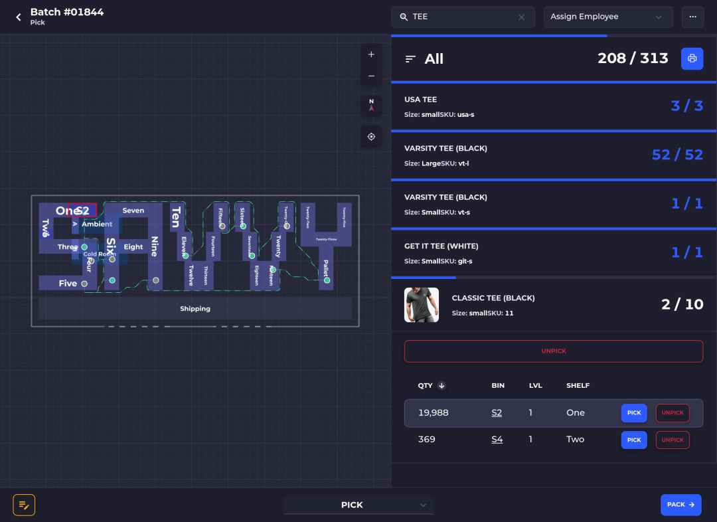Select the Seven shelf on the map
The height and width of the screenshot is (522, 717).
[133, 211]
